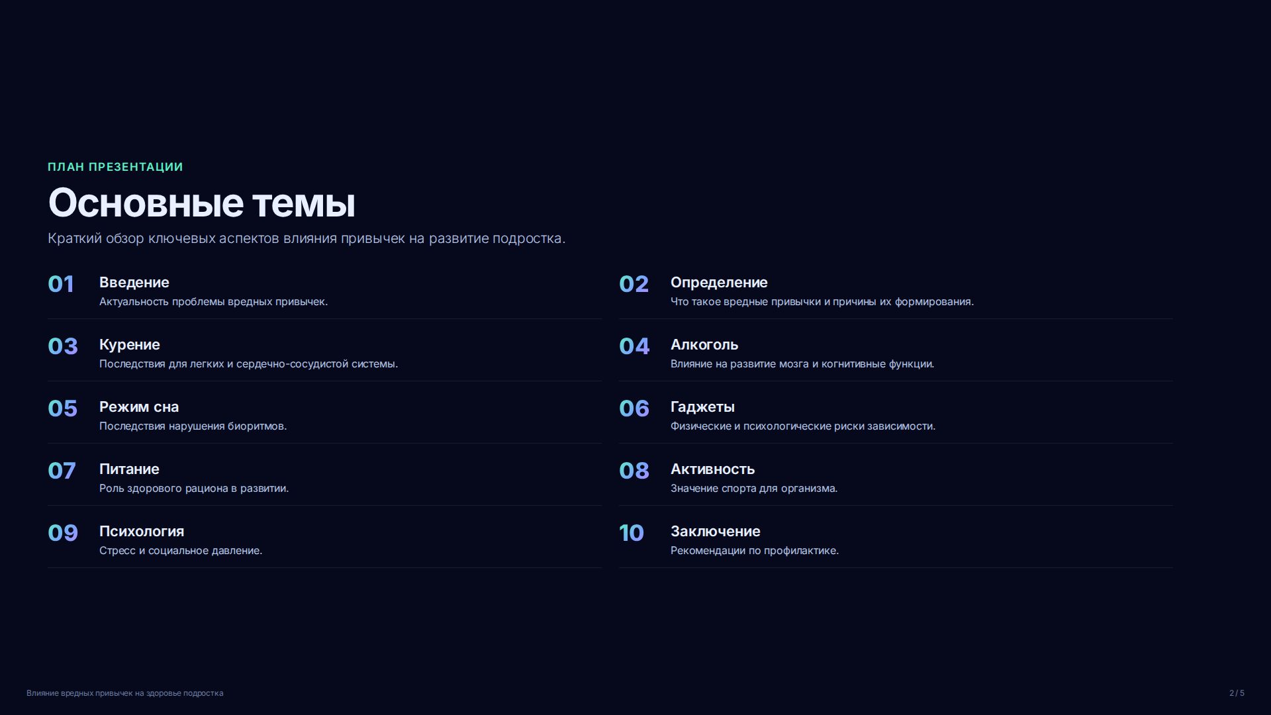Click the number 01 marker

(x=60, y=284)
